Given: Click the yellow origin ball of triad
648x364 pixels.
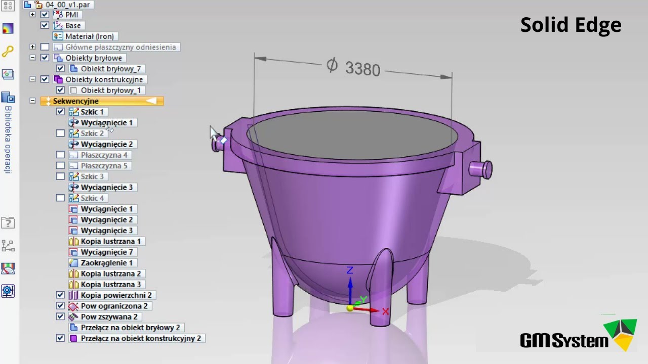Looking at the screenshot, I should (x=350, y=308).
